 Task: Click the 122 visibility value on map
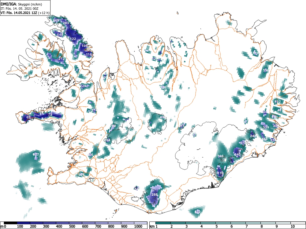73,39
